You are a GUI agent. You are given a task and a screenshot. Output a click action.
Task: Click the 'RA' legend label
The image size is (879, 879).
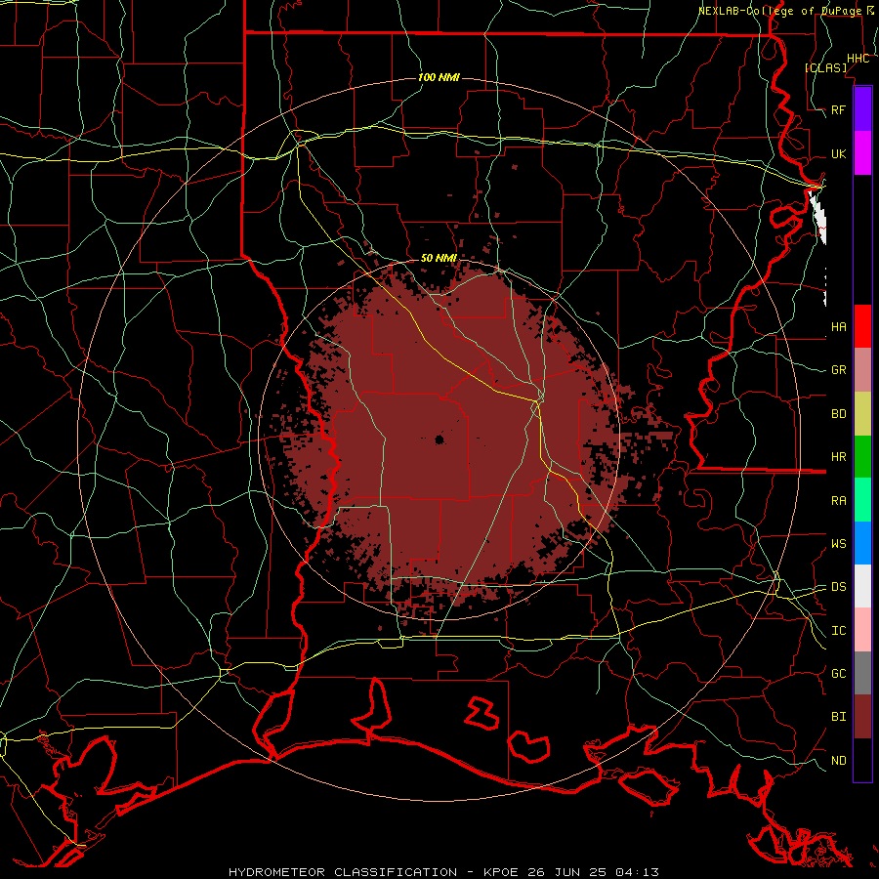[839, 501]
